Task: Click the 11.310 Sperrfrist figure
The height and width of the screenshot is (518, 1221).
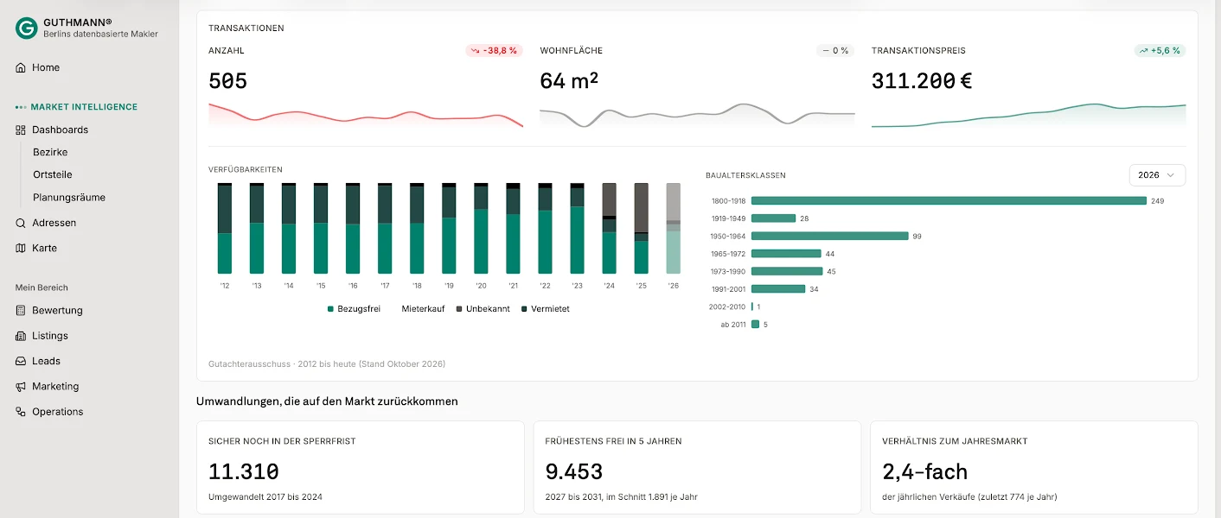Action: (244, 471)
